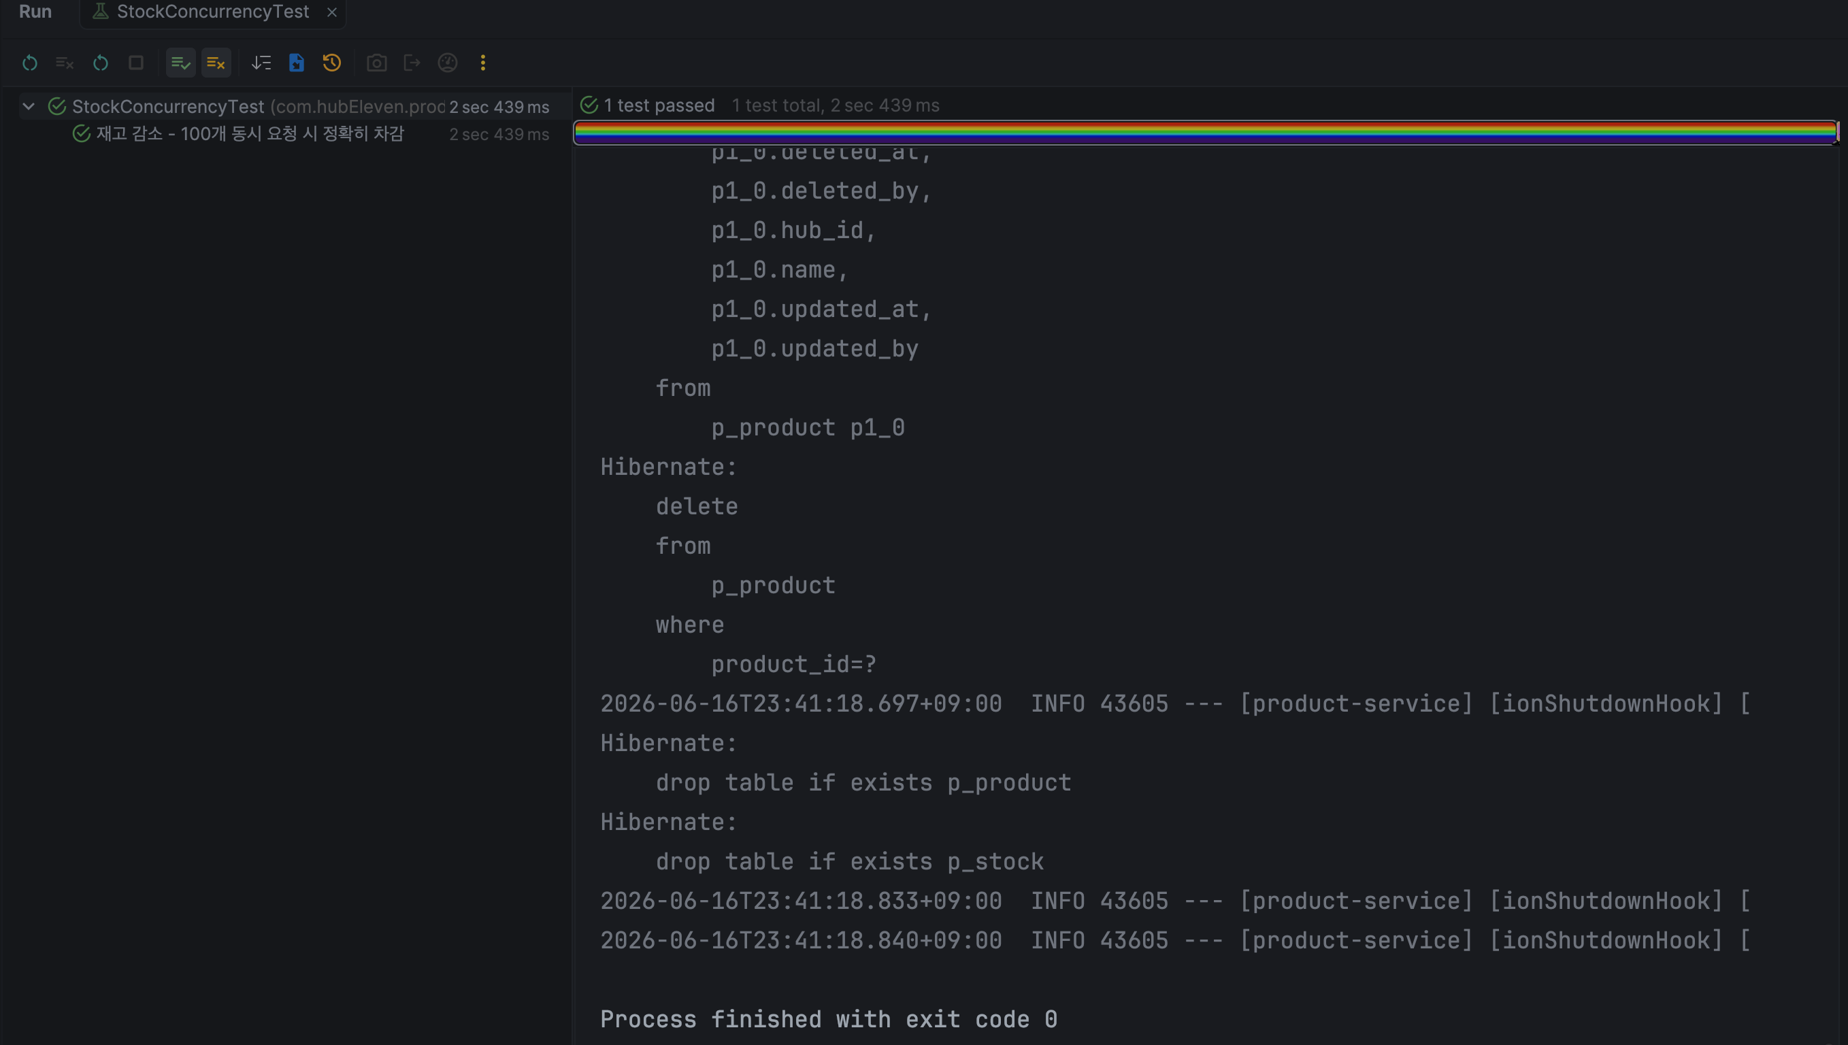Click the 23:41:18.697 INFO log line

tap(1175, 703)
